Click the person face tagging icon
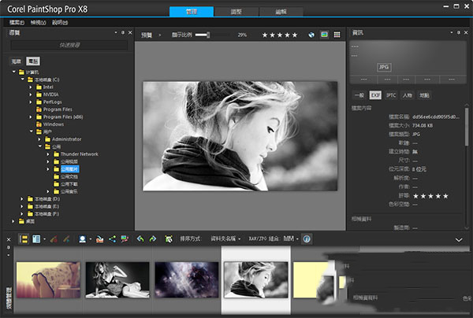The image size is (473, 318). pos(82,239)
